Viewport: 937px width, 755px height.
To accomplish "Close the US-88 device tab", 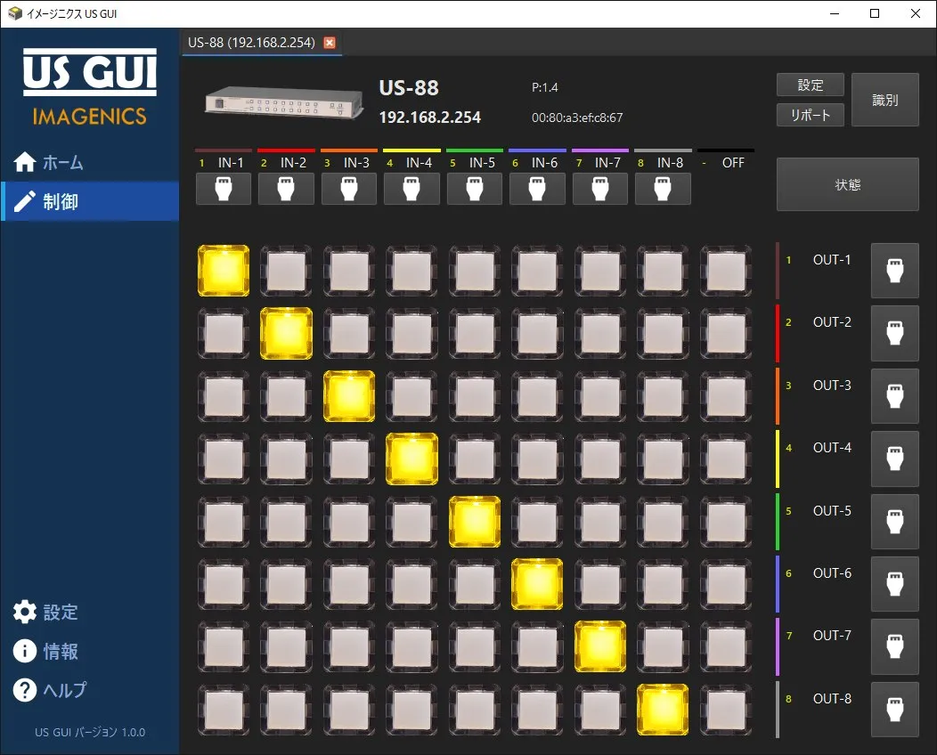I will pyautogui.click(x=330, y=43).
